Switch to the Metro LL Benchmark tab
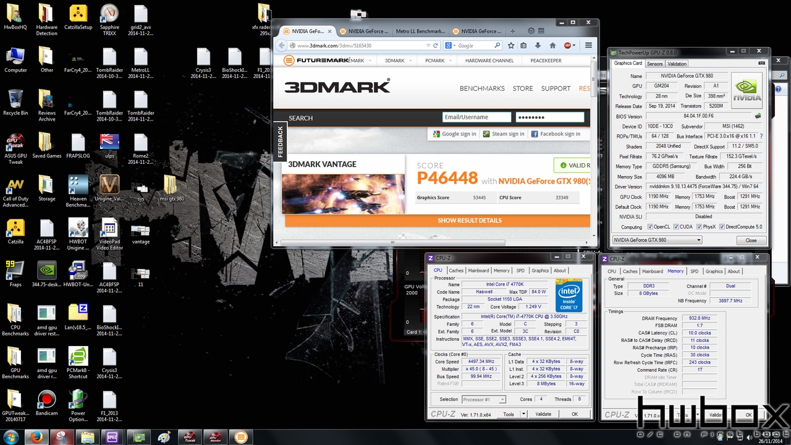The width and height of the screenshot is (791, 445). coord(420,31)
